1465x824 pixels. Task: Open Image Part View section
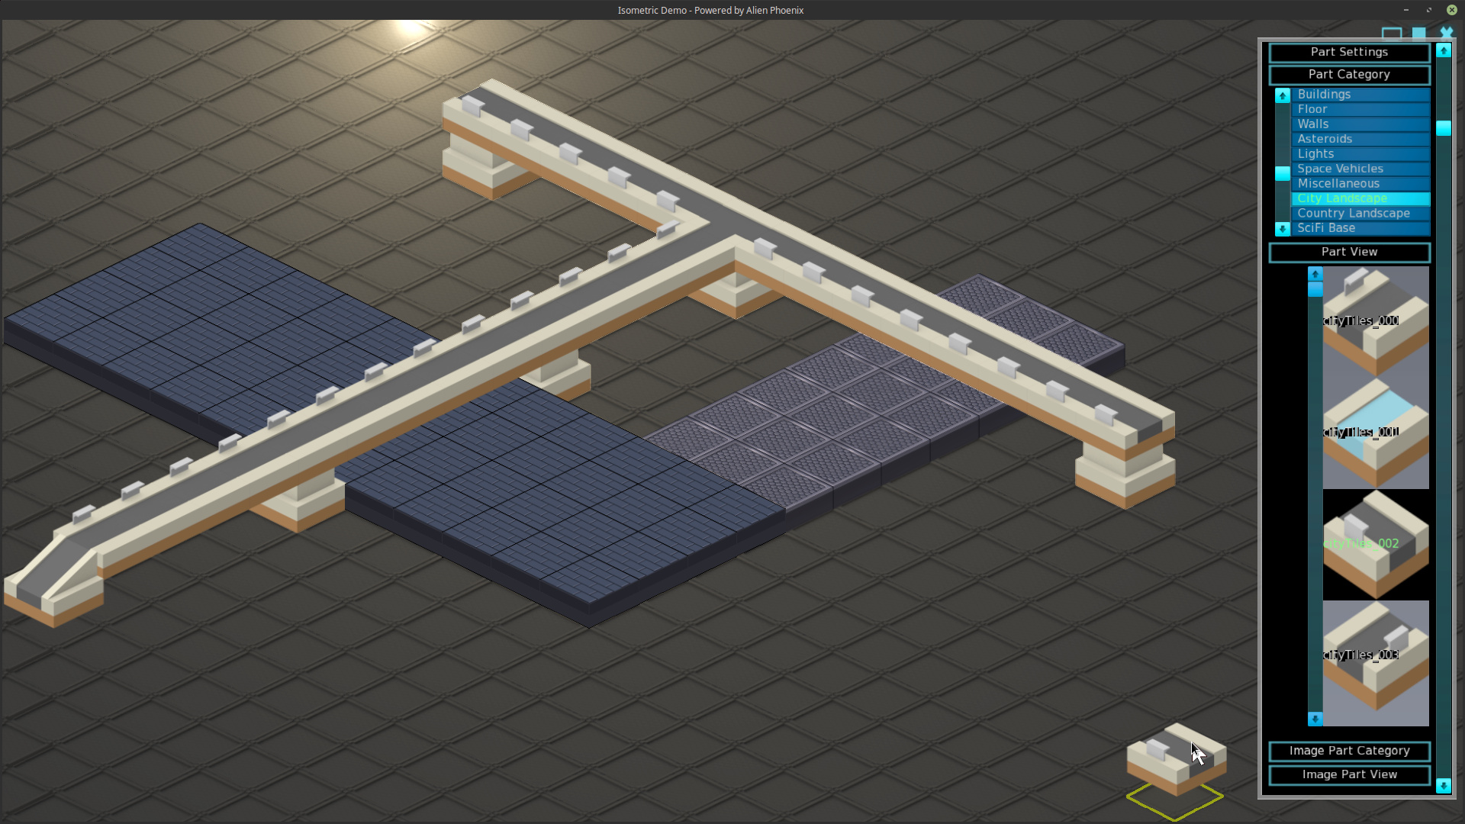coord(1348,774)
